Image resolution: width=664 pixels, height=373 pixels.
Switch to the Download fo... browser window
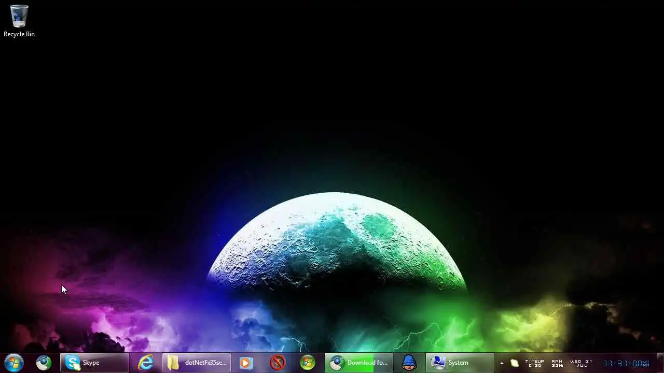click(x=359, y=363)
